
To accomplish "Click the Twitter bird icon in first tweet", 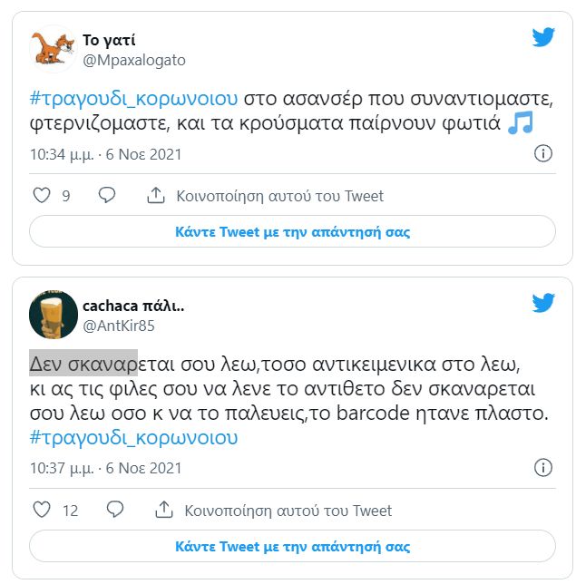I will click(542, 37).
